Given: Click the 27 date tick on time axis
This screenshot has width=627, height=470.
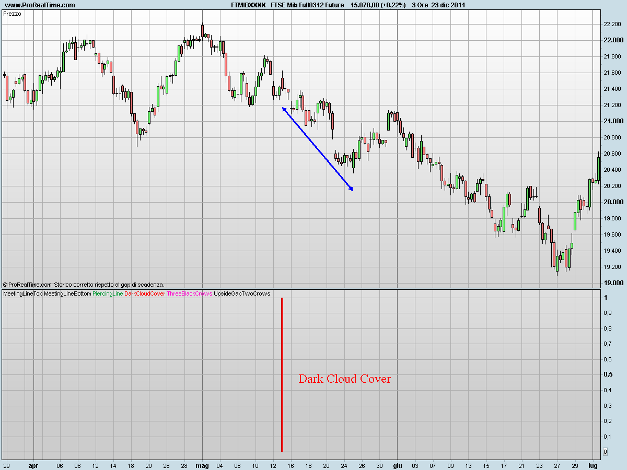Looking at the screenshot, I should point(557,465).
